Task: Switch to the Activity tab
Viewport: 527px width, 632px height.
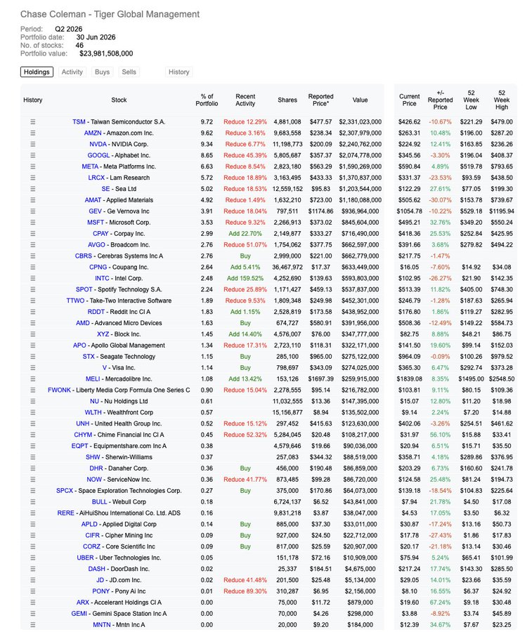Action: click(72, 72)
